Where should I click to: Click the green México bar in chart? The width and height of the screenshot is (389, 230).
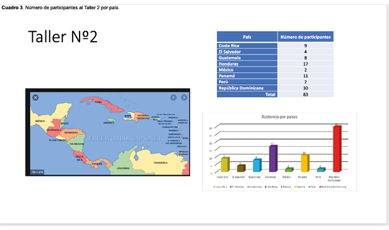pos(290,170)
